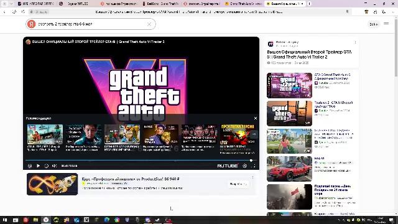Screen dimensions: 398x224
Task: Click the play button in video player
Action: [x=38, y=166]
